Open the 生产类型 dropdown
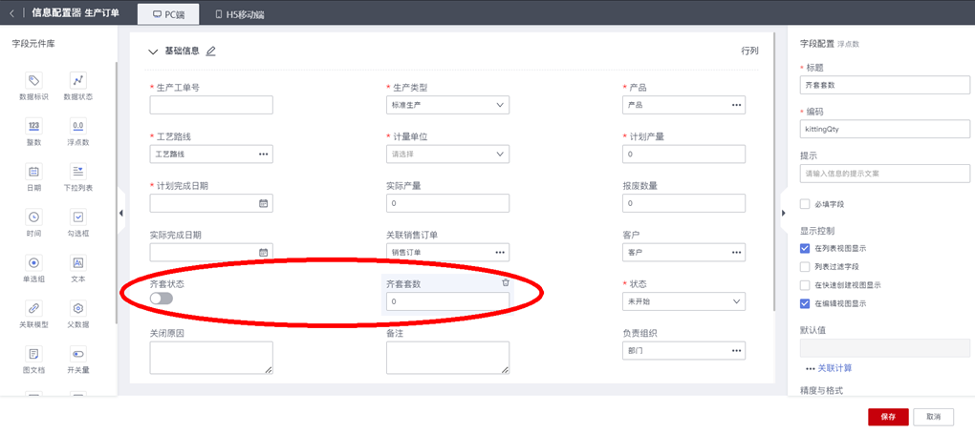Image resolution: width=975 pixels, height=434 pixels. [446, 105]
